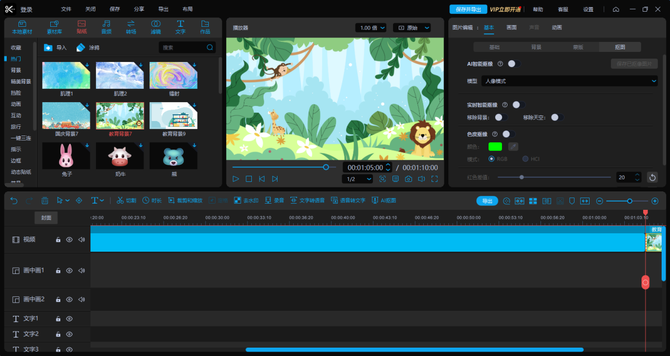Jump to previous frame in player
Image resolution: width=670 pixels, height=356 pixels.
pos(261,179)
